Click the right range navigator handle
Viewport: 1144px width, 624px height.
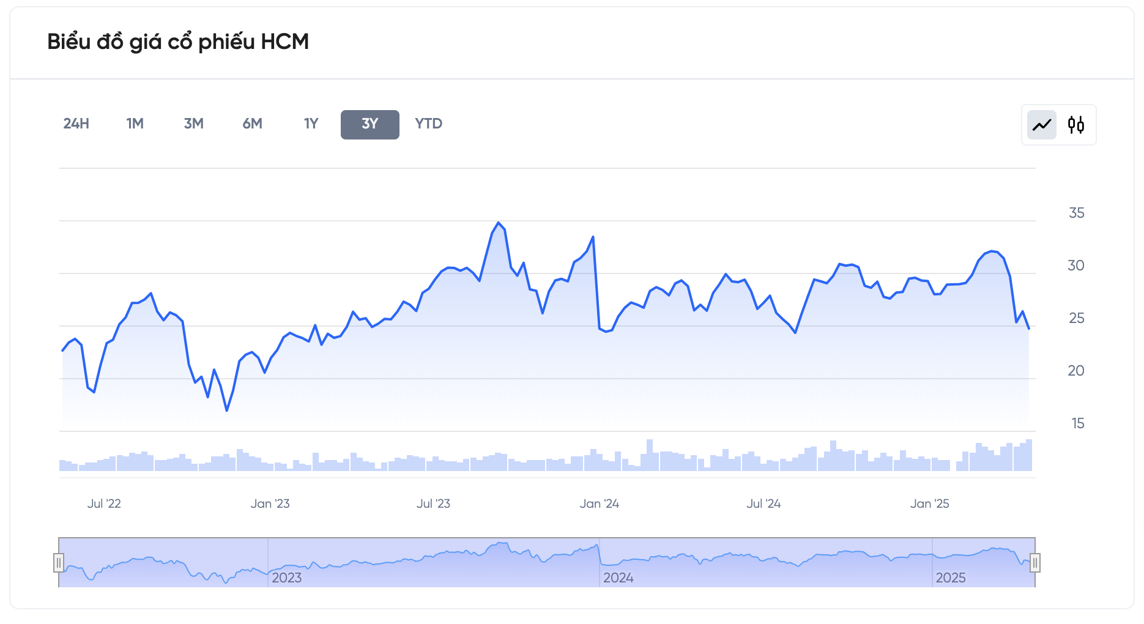pyautogui.click(x=1035, y=562)
